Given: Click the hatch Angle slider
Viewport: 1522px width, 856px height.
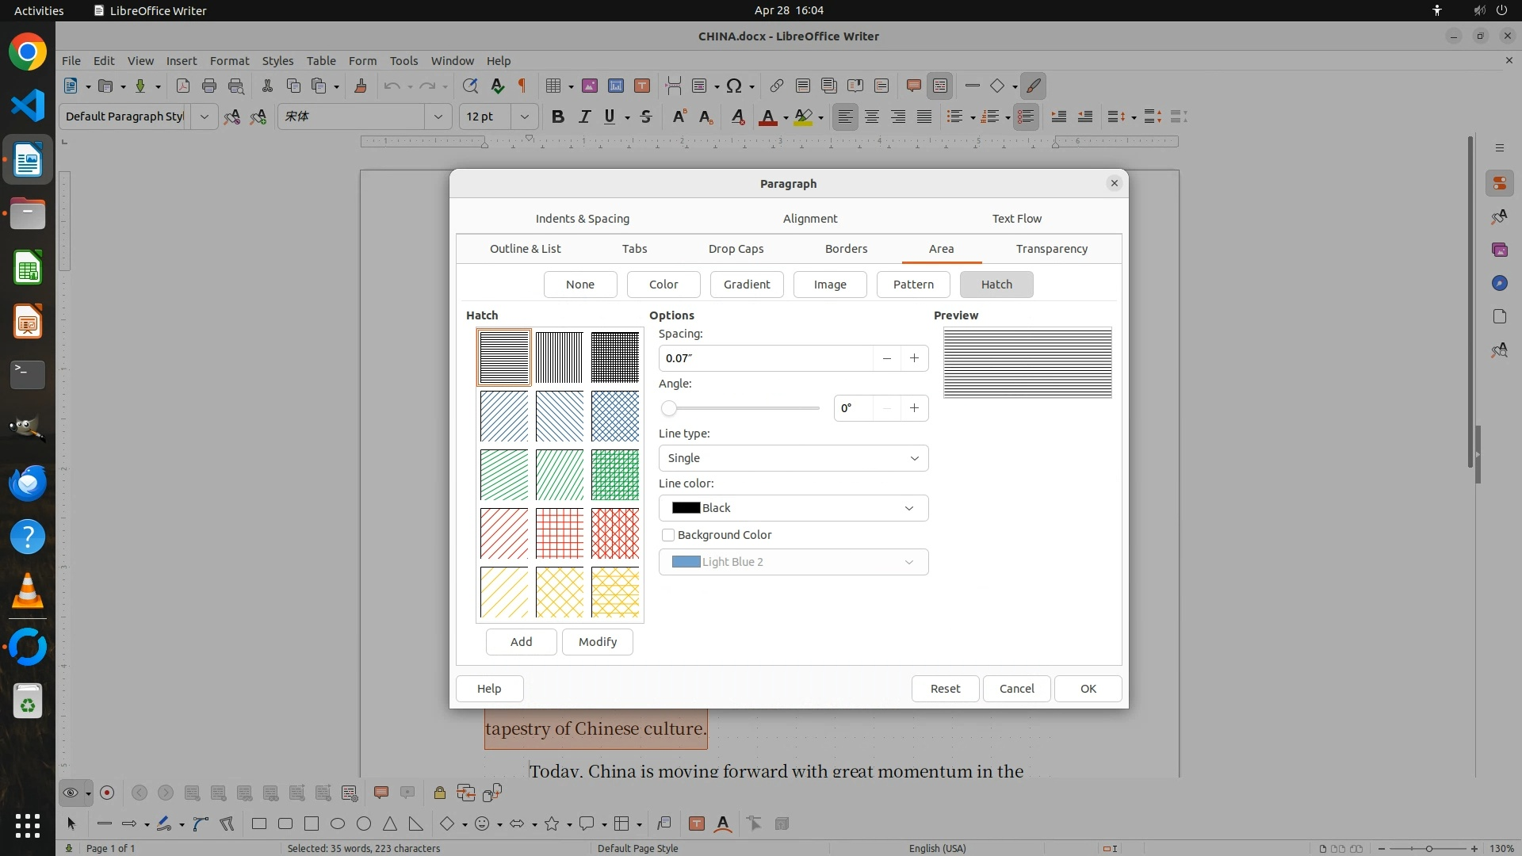Looking at the screenshot, I should pos(741,408).
